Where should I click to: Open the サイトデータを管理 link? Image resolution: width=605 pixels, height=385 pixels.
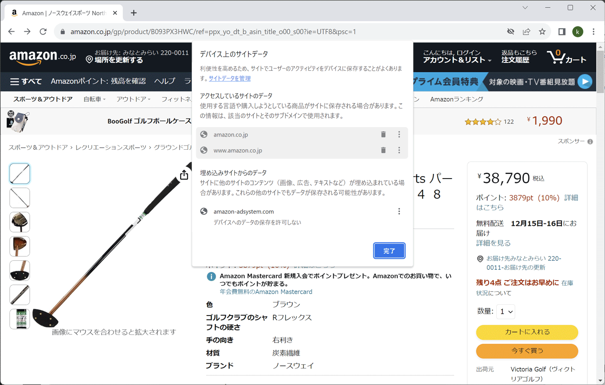[230, 78]
